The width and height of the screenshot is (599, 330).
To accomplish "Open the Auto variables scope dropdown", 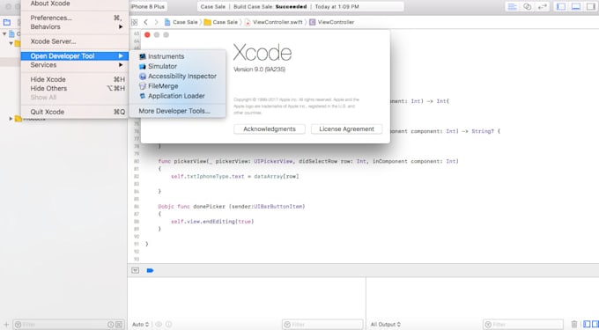I will [x=141, y=325].
